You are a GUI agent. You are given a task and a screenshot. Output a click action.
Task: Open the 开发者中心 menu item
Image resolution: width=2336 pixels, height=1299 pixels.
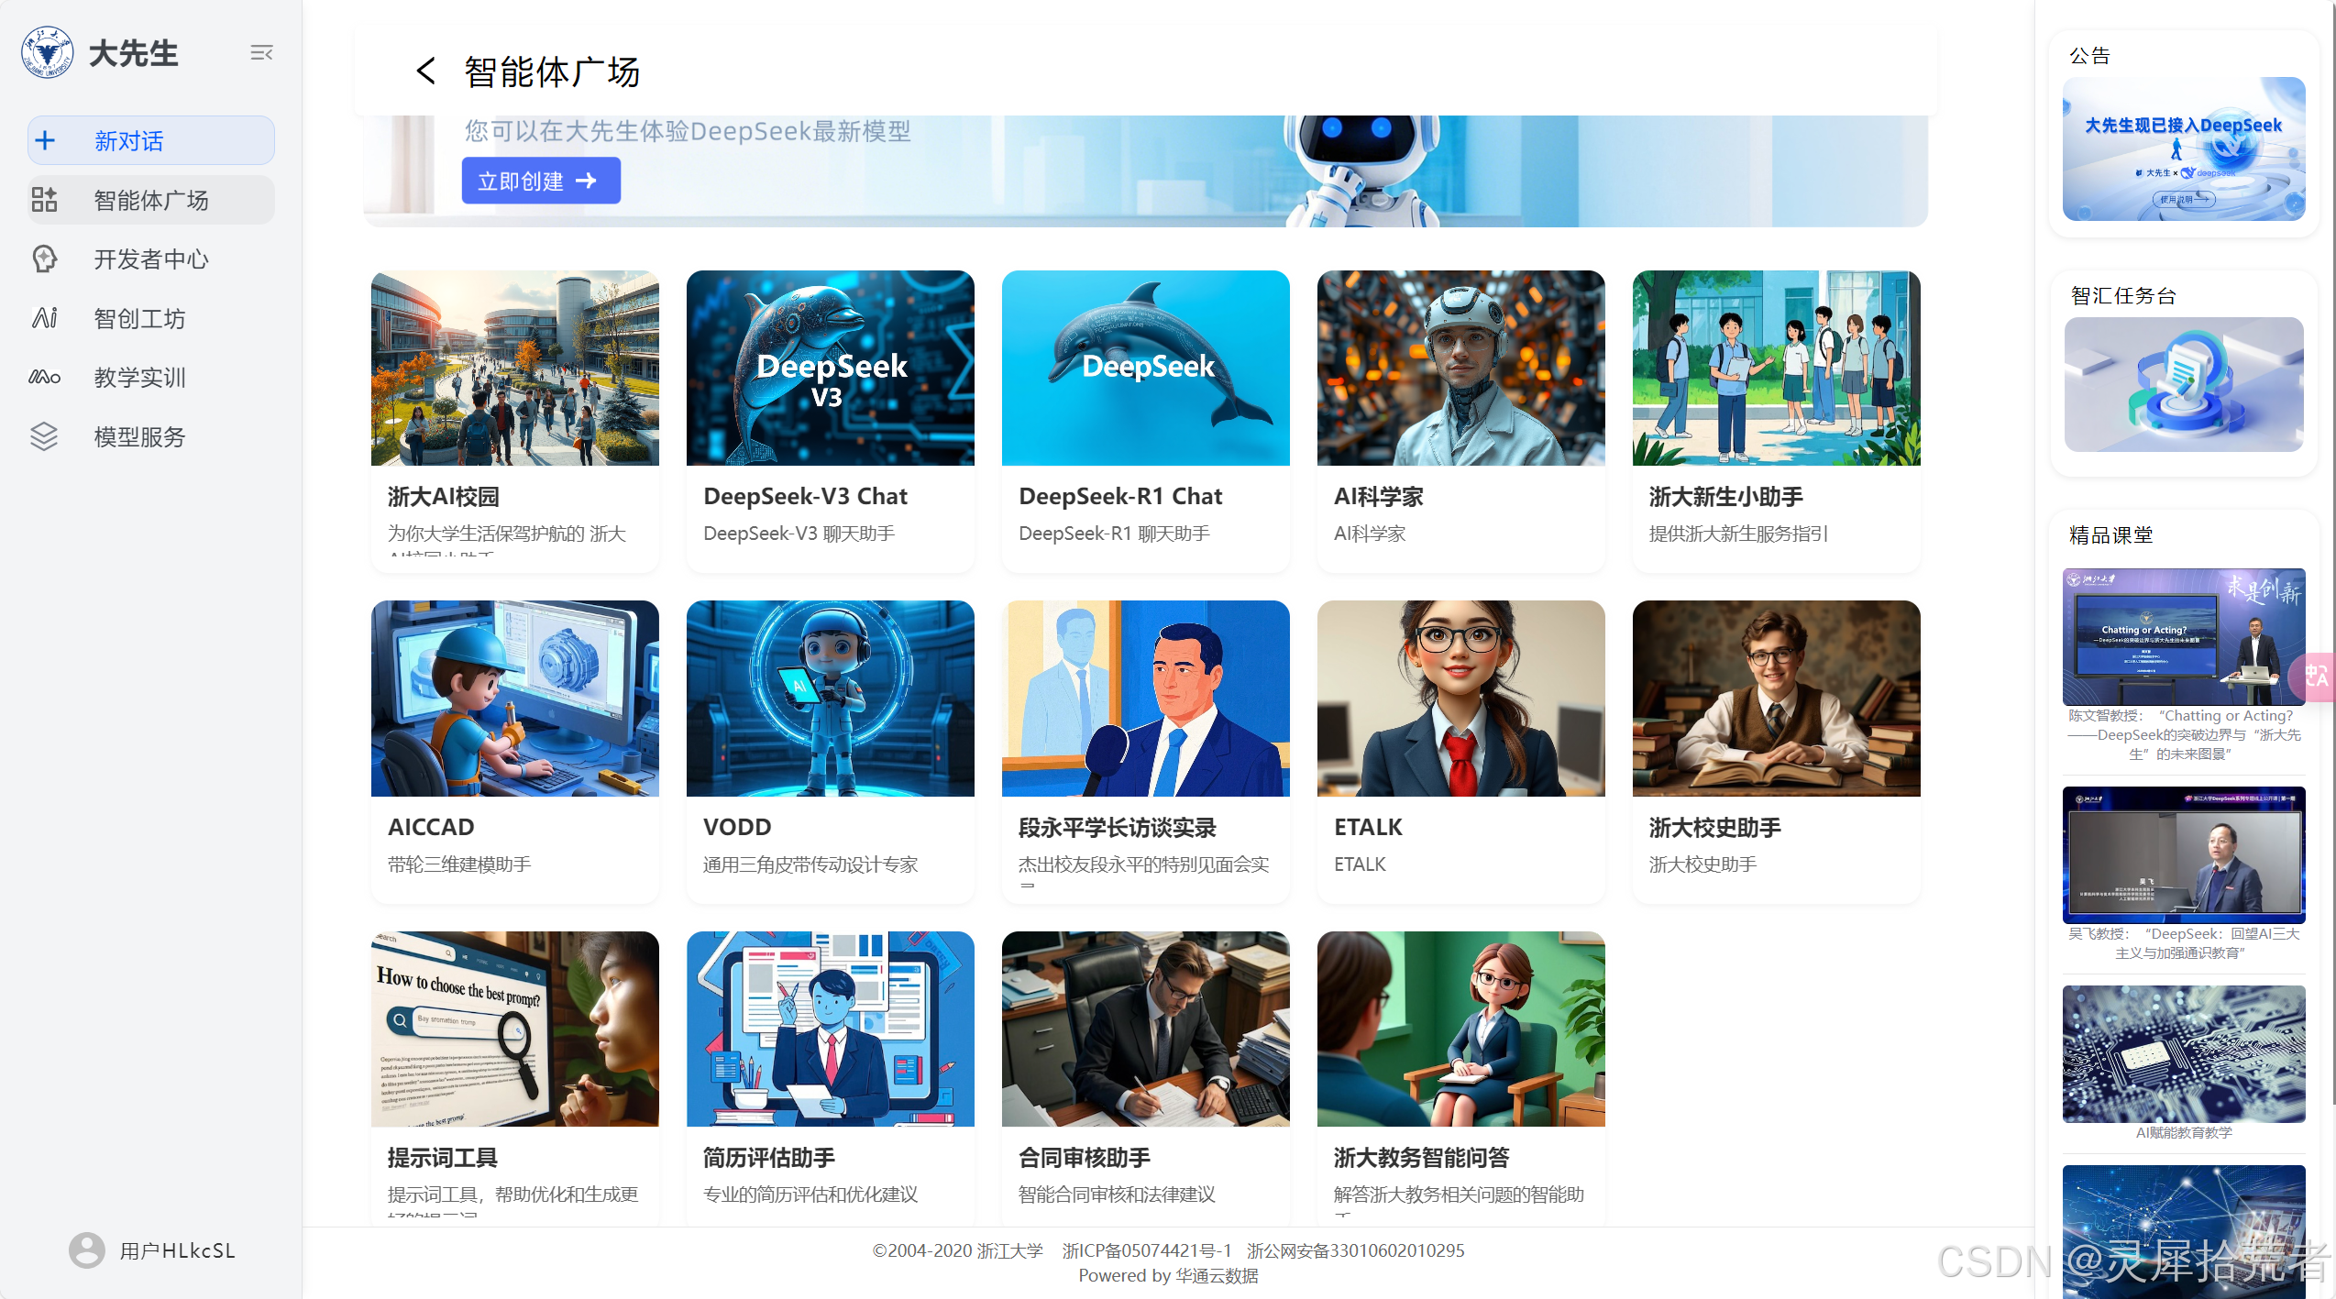click(150, 259)
